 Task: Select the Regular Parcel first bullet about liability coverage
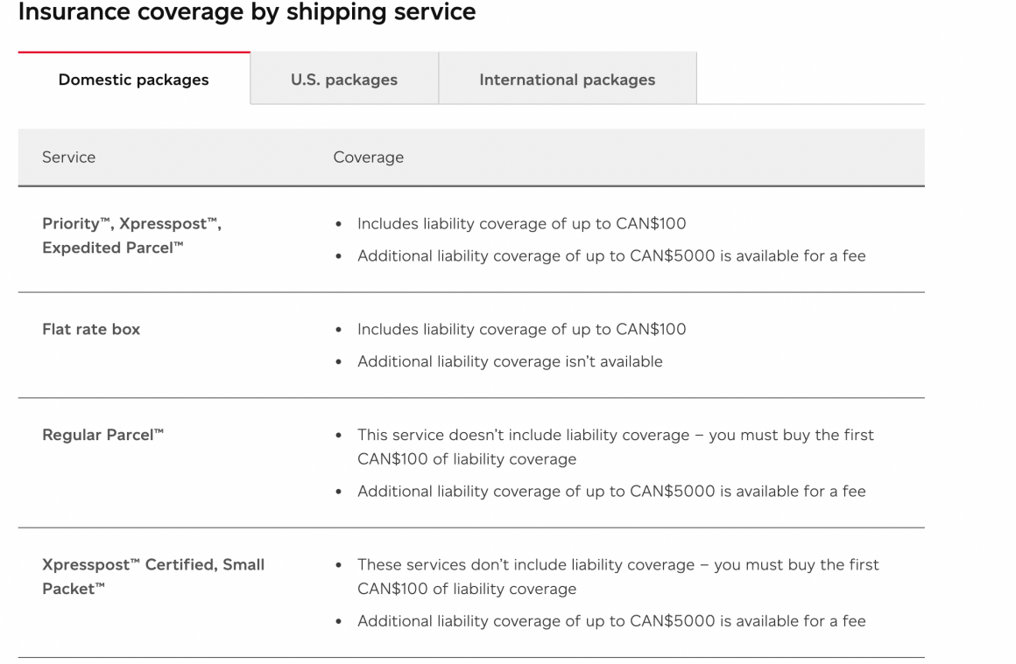point(615,446)
